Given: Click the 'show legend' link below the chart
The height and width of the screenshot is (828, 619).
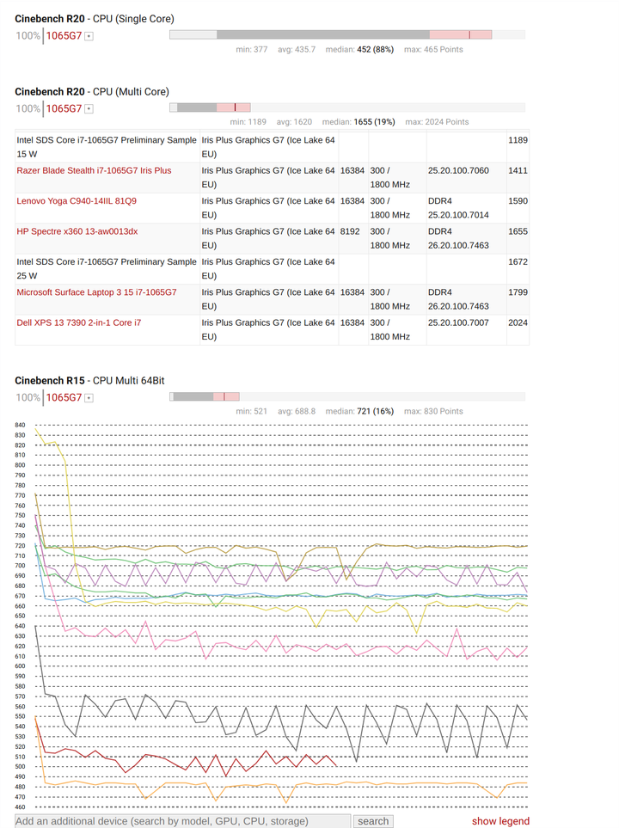Looking at the screenshot, I should pos(500,820).
